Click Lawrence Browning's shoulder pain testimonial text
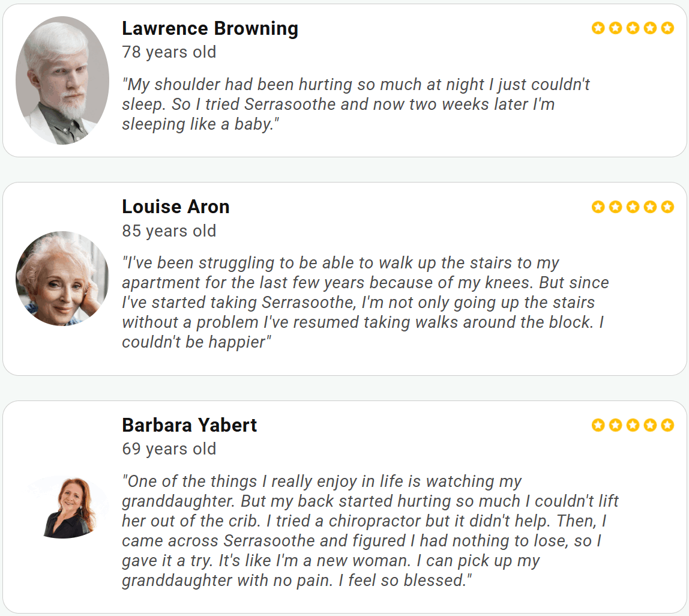689x616 pixels. (x=355, y=104)
